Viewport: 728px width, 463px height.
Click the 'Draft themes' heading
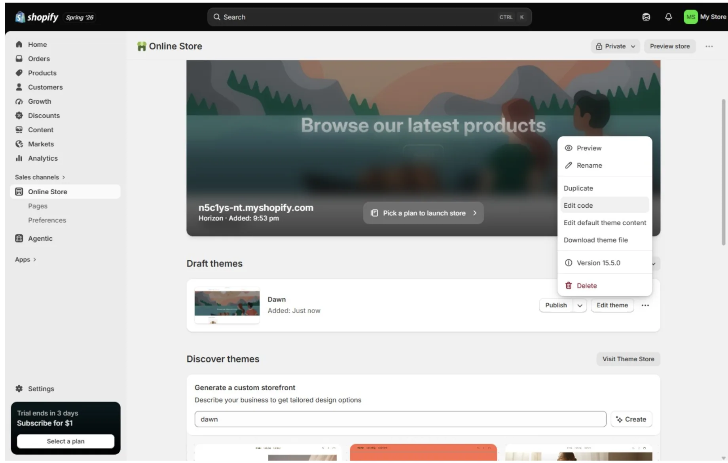click(214, 264)
